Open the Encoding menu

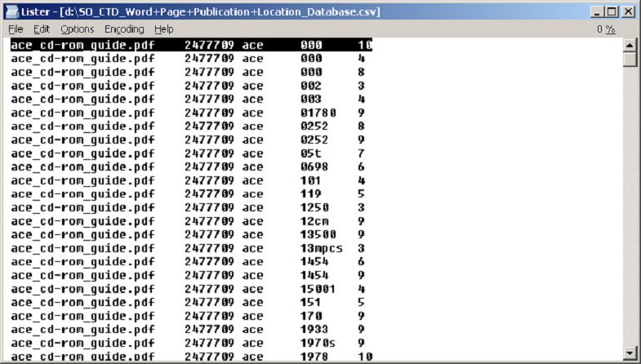pyautogui.click(x=124, y=29)
